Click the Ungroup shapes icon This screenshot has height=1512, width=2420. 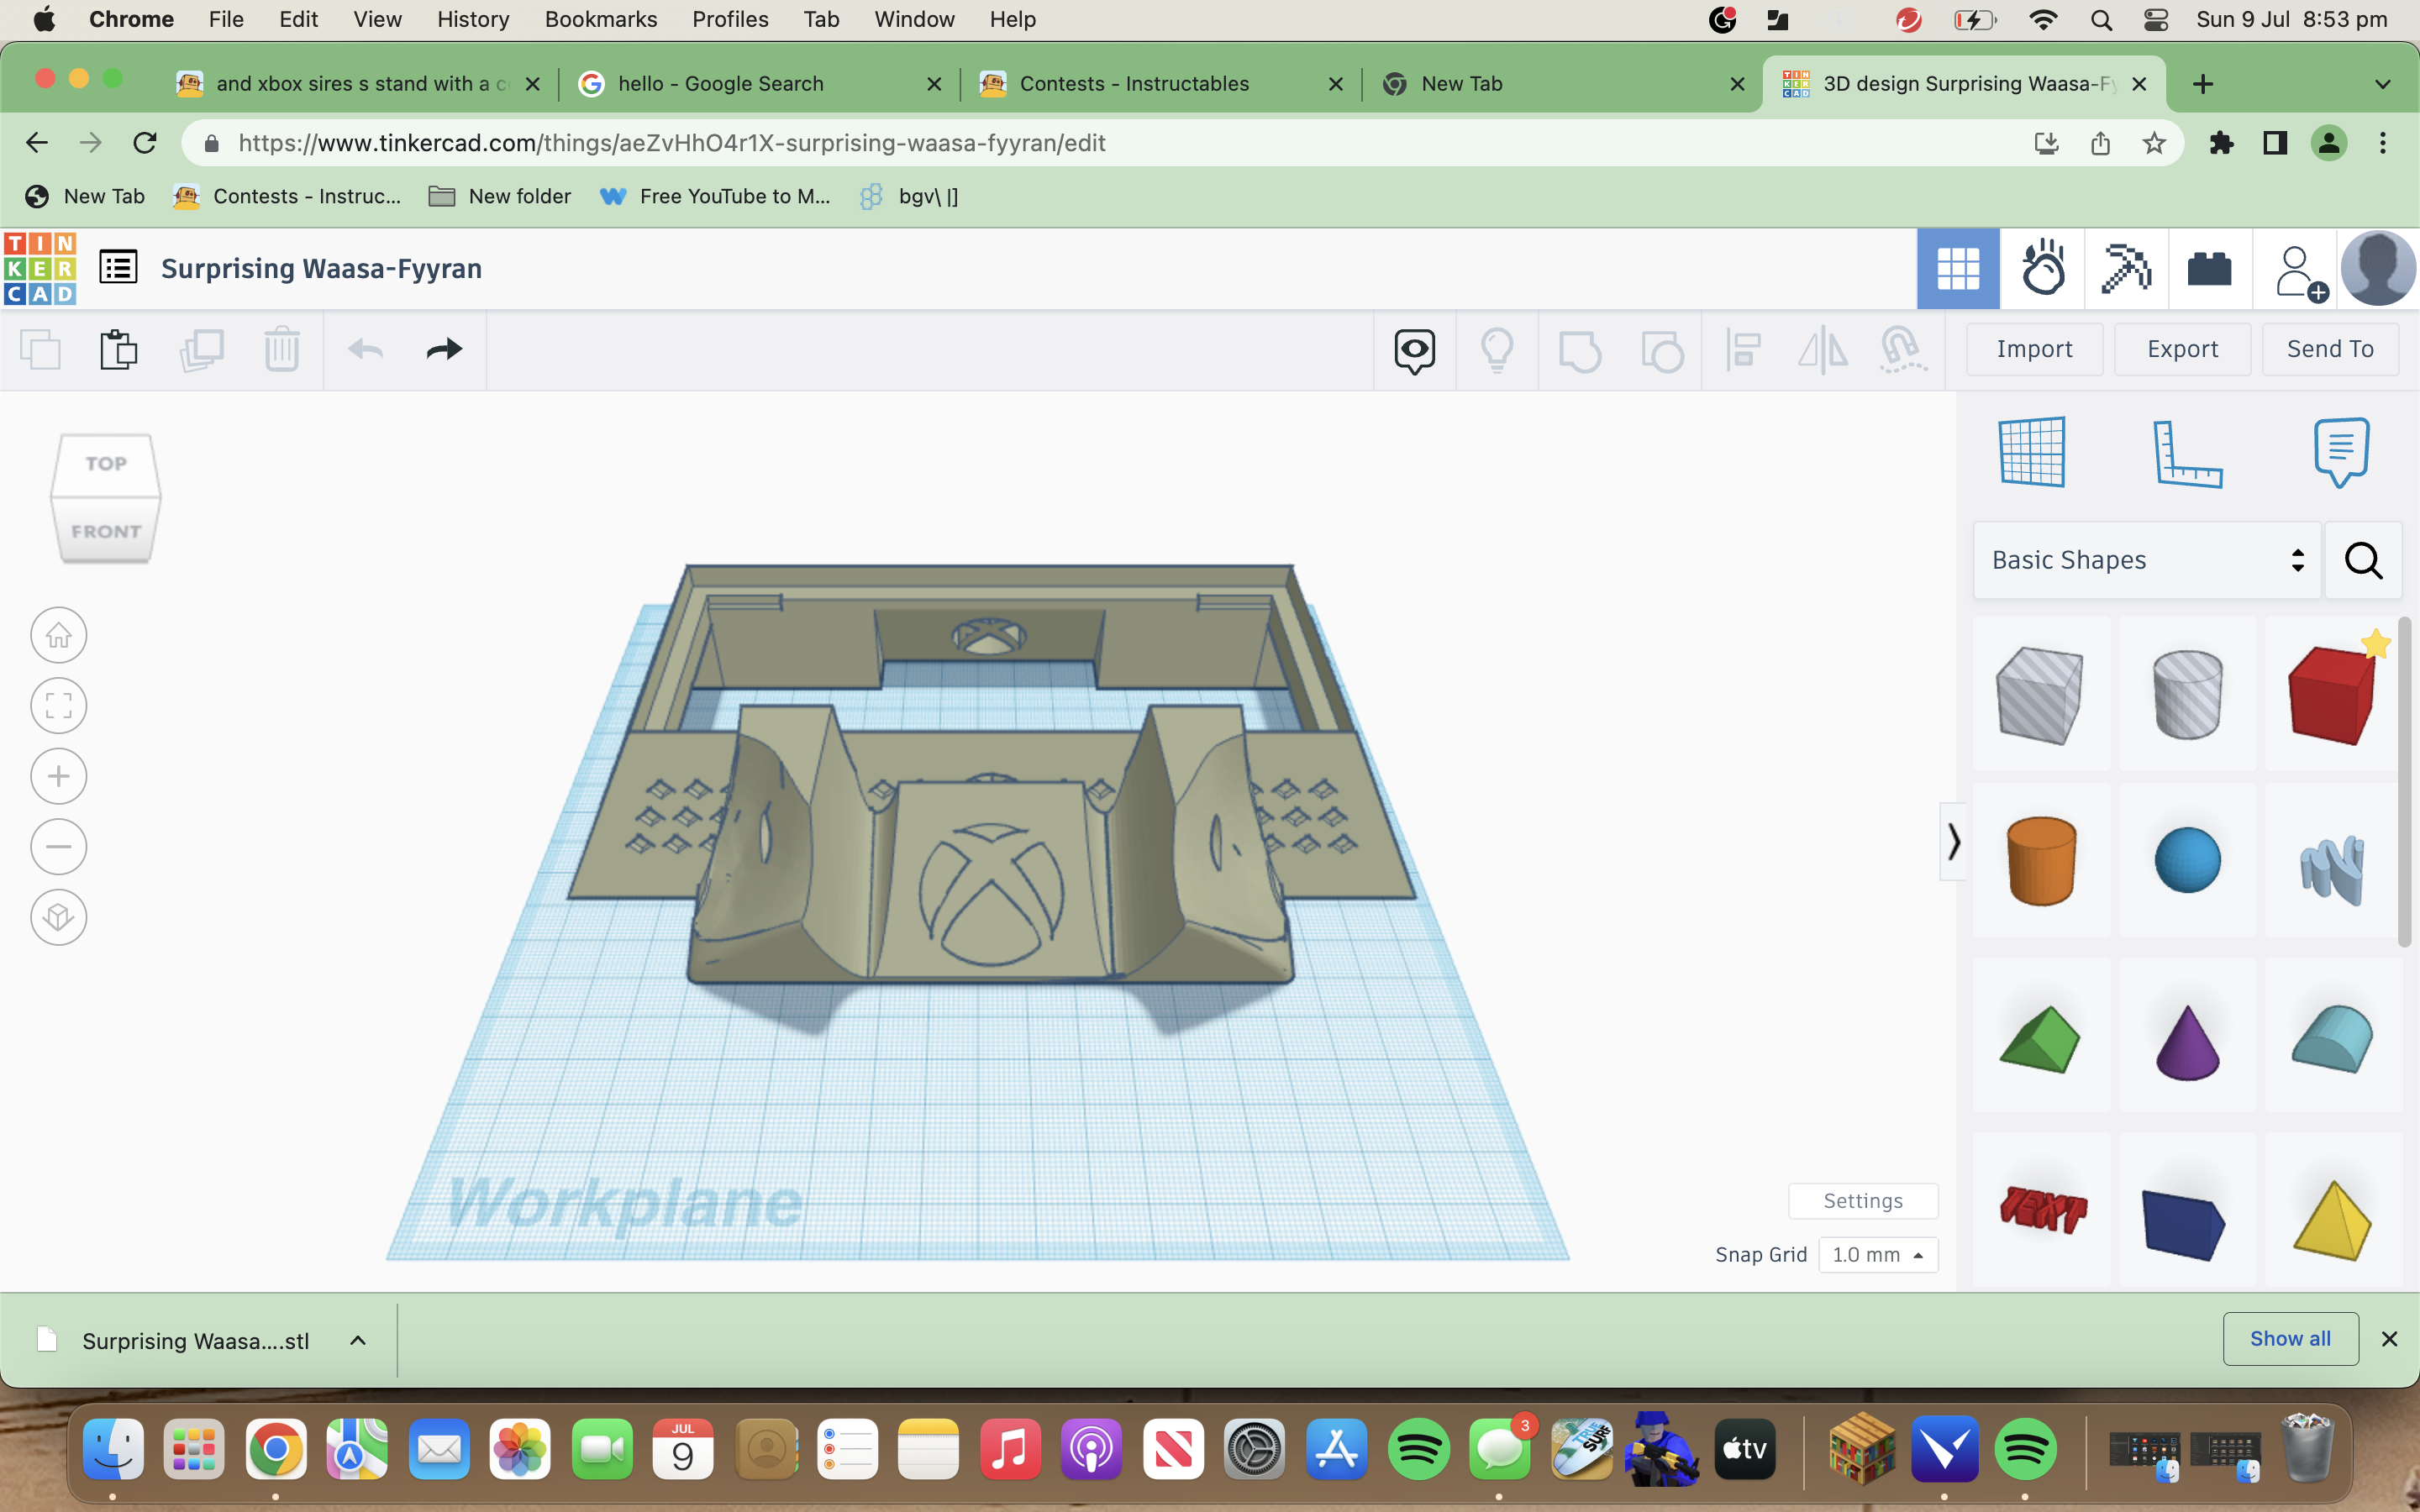[1662, 351]
